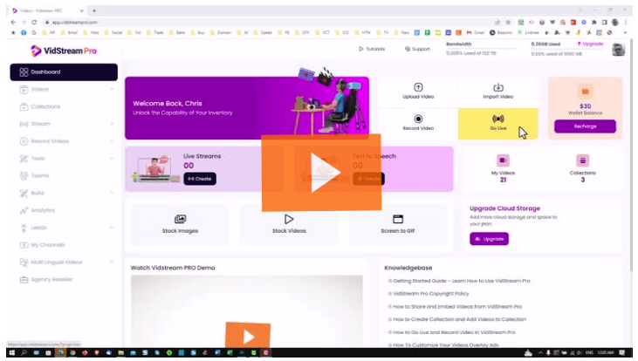Open the Windows Start menu
Screen dimensions: 638x361
12,353
